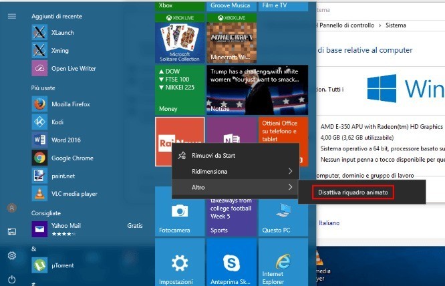
Task: Click the Sistema operativo a 64 bit text
Action: 383,148
